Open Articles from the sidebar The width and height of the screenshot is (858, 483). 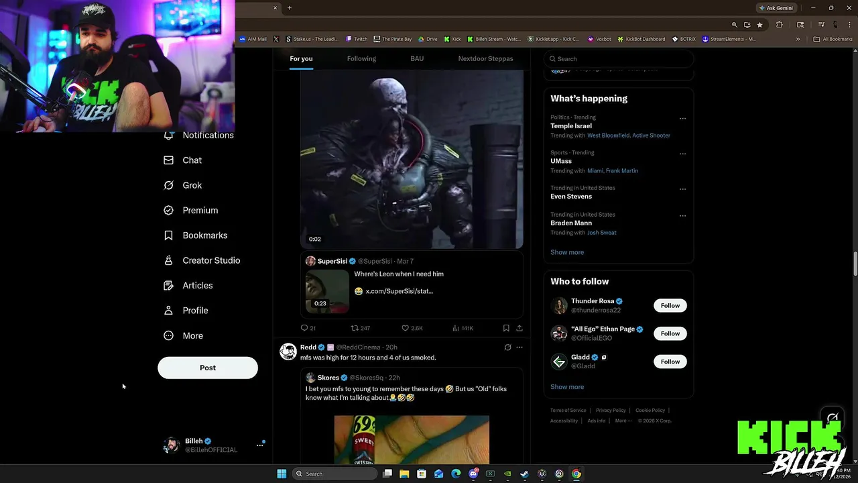[188, 286]
